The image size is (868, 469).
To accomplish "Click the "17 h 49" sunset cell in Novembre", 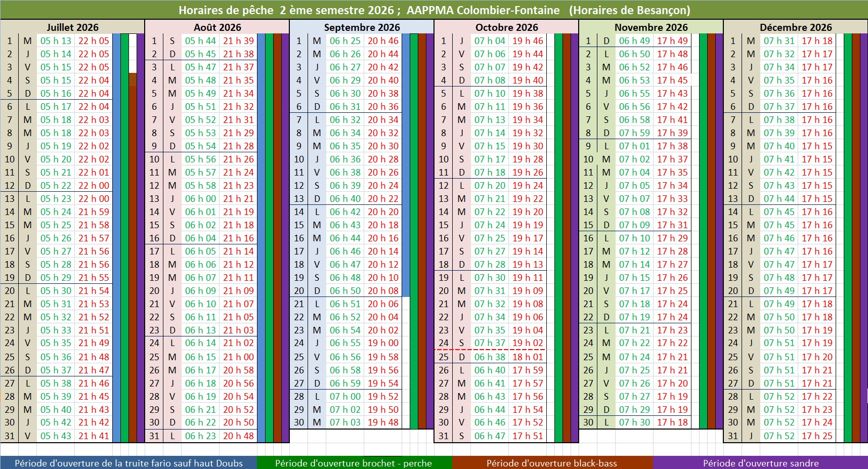I will [x=672, y=41].
